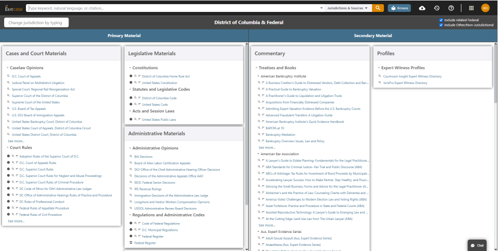
Task: Open U.S. Board of Tax Appeals
Action: point(29,108)
